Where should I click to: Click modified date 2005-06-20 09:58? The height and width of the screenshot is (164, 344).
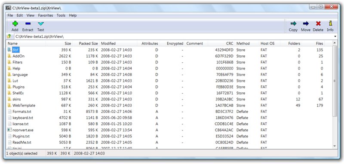pos(117,118)
